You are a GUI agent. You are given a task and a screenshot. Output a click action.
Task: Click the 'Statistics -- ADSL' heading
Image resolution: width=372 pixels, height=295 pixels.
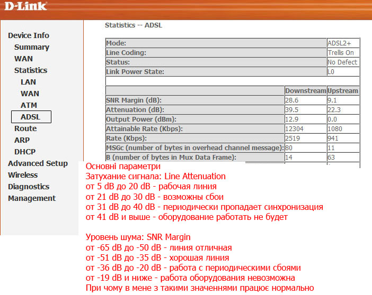tap(134, 25)
